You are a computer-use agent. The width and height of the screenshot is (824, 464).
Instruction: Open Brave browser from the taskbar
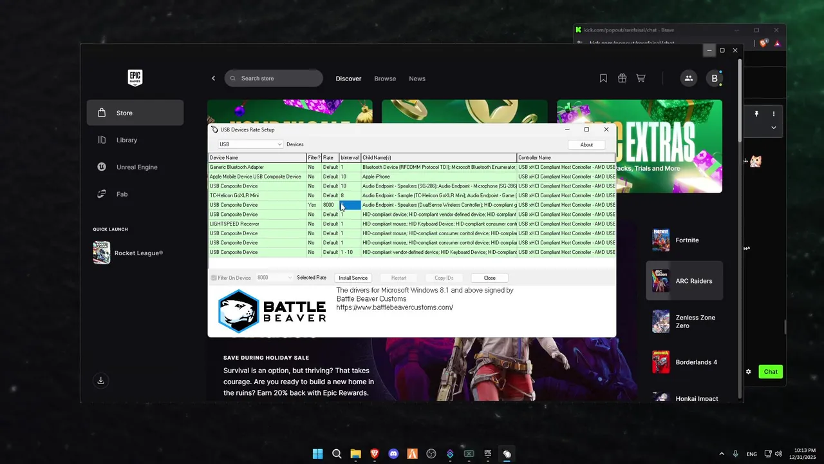coord(375,454)
